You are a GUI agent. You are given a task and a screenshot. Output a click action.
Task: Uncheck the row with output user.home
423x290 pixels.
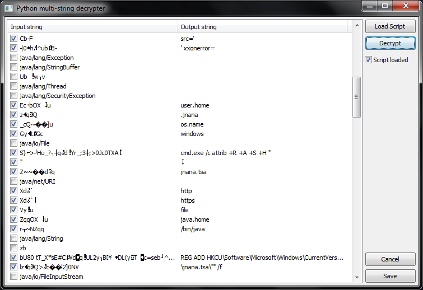[x=14, y=105]
